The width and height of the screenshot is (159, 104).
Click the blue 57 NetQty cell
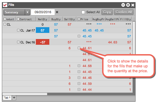coord(43,30)
